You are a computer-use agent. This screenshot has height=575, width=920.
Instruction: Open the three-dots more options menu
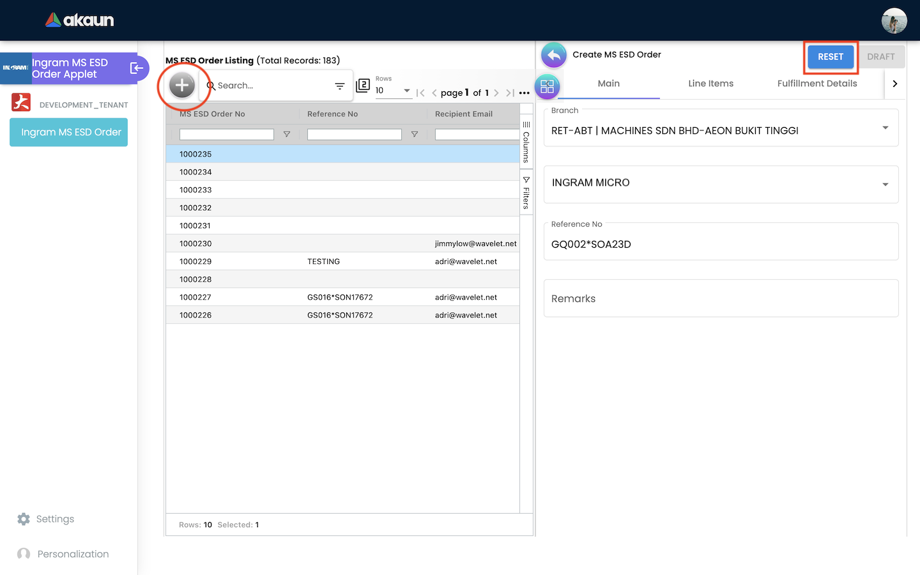525,93
